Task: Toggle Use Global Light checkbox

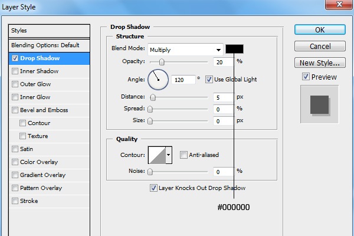Action: (x=209, y=79)
